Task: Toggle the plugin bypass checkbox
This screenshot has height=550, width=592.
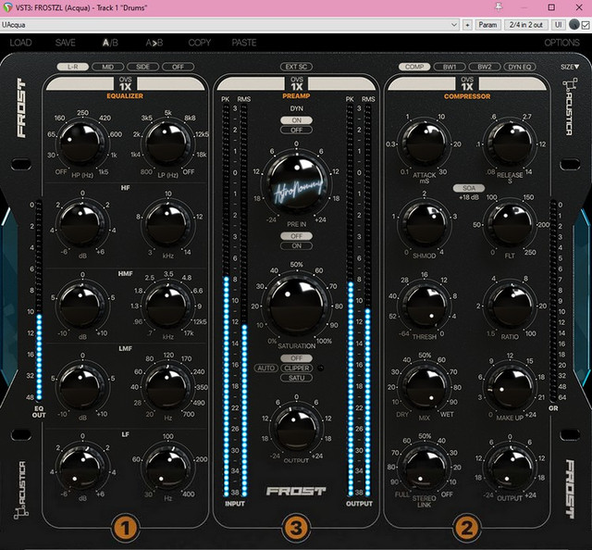Action: pyautogui.click(x=586, y=25)
